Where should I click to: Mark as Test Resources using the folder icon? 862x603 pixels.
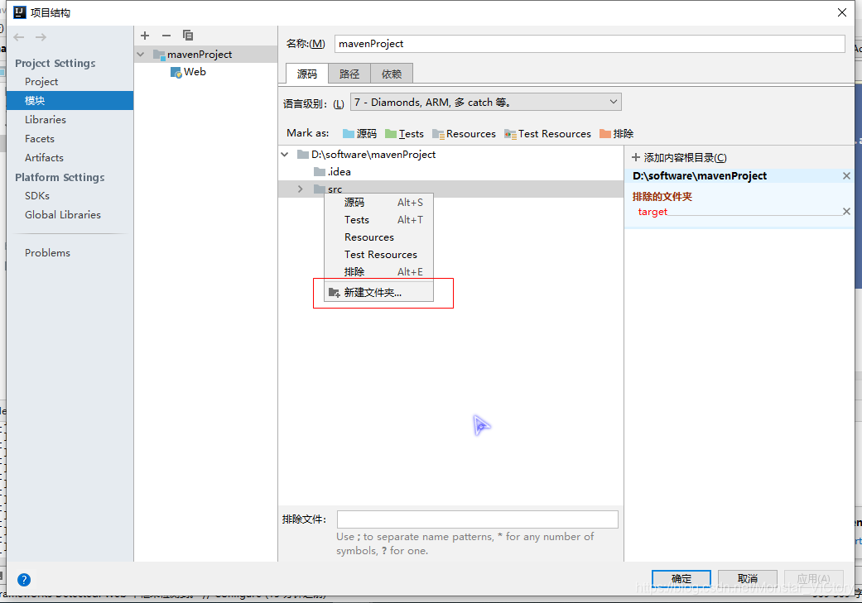(510, 133)
